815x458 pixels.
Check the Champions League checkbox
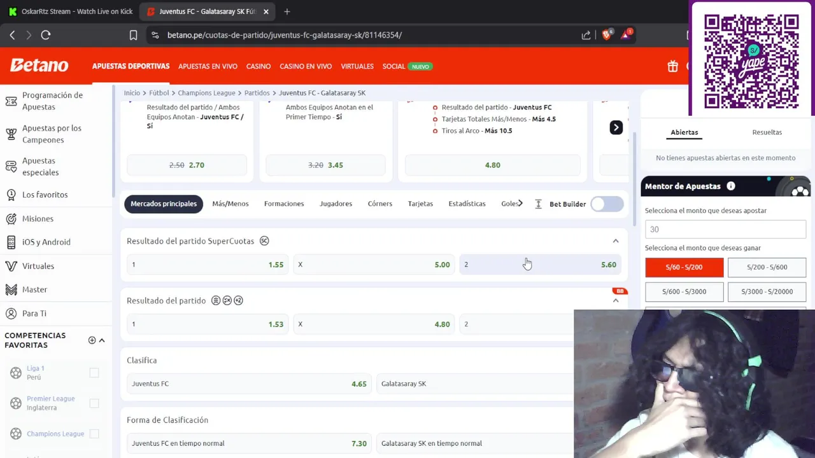94,434
